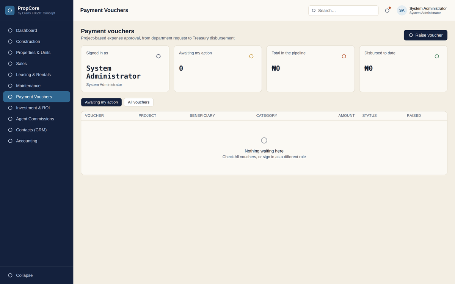Viewport: 455px width, 284px height.
Task: Collapse the sidebar navigation
Action: 36,275
